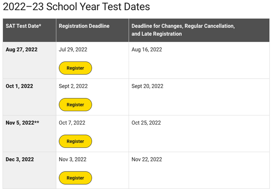This screenshot has height=189, width=272.
Task: Select the Registration Deadline column header
Action: [x=92, y=30]
